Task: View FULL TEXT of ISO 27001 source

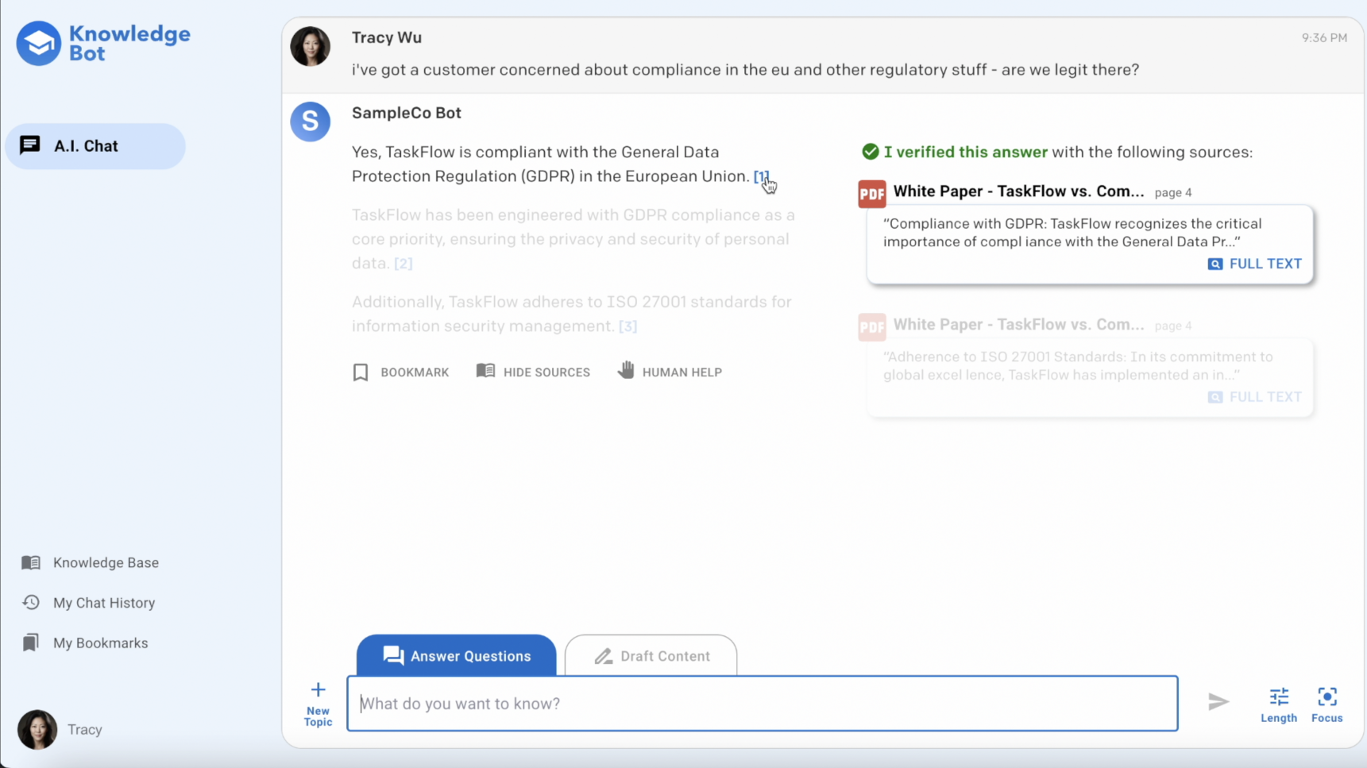Action: click(1255, 397)
